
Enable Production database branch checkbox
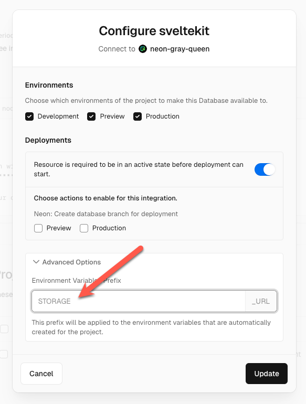click(84, 228)
